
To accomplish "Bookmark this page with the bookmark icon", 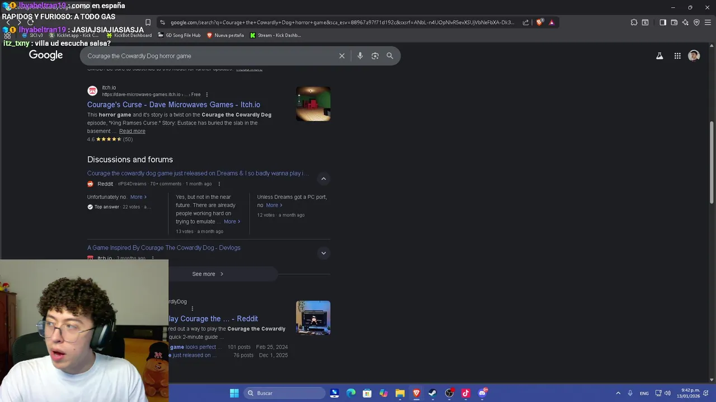I will (148, 22).
